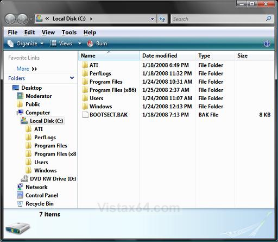Viewport: 278px width, 242px height.
Task: Click the 8 KB size value
Action: [265, 115]
